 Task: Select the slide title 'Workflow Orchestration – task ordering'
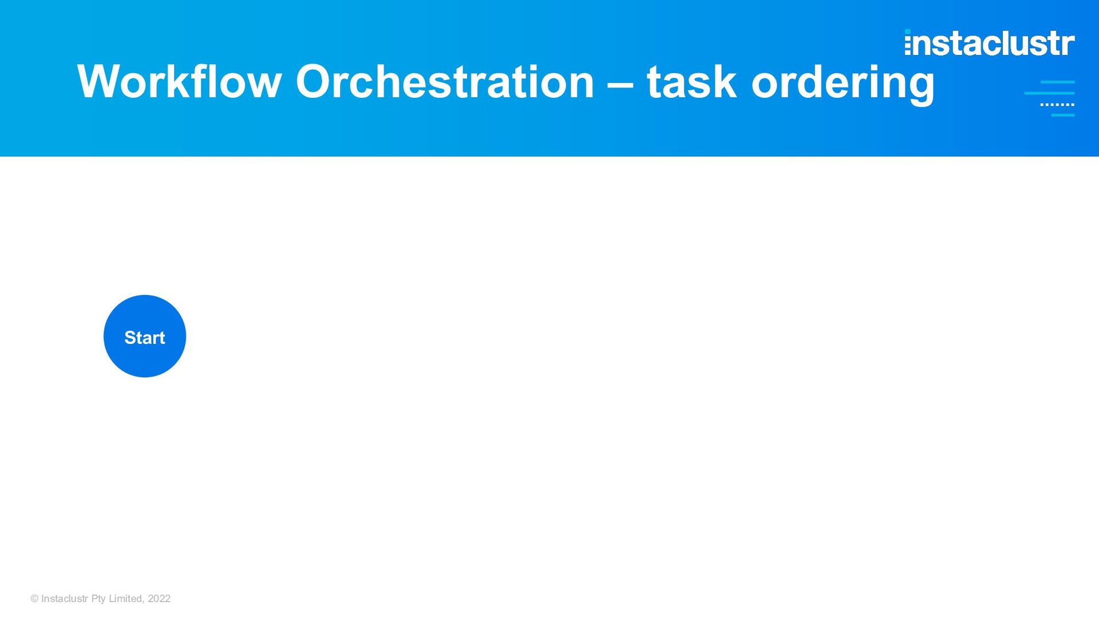pyautogui.click(x=506, y=82)
